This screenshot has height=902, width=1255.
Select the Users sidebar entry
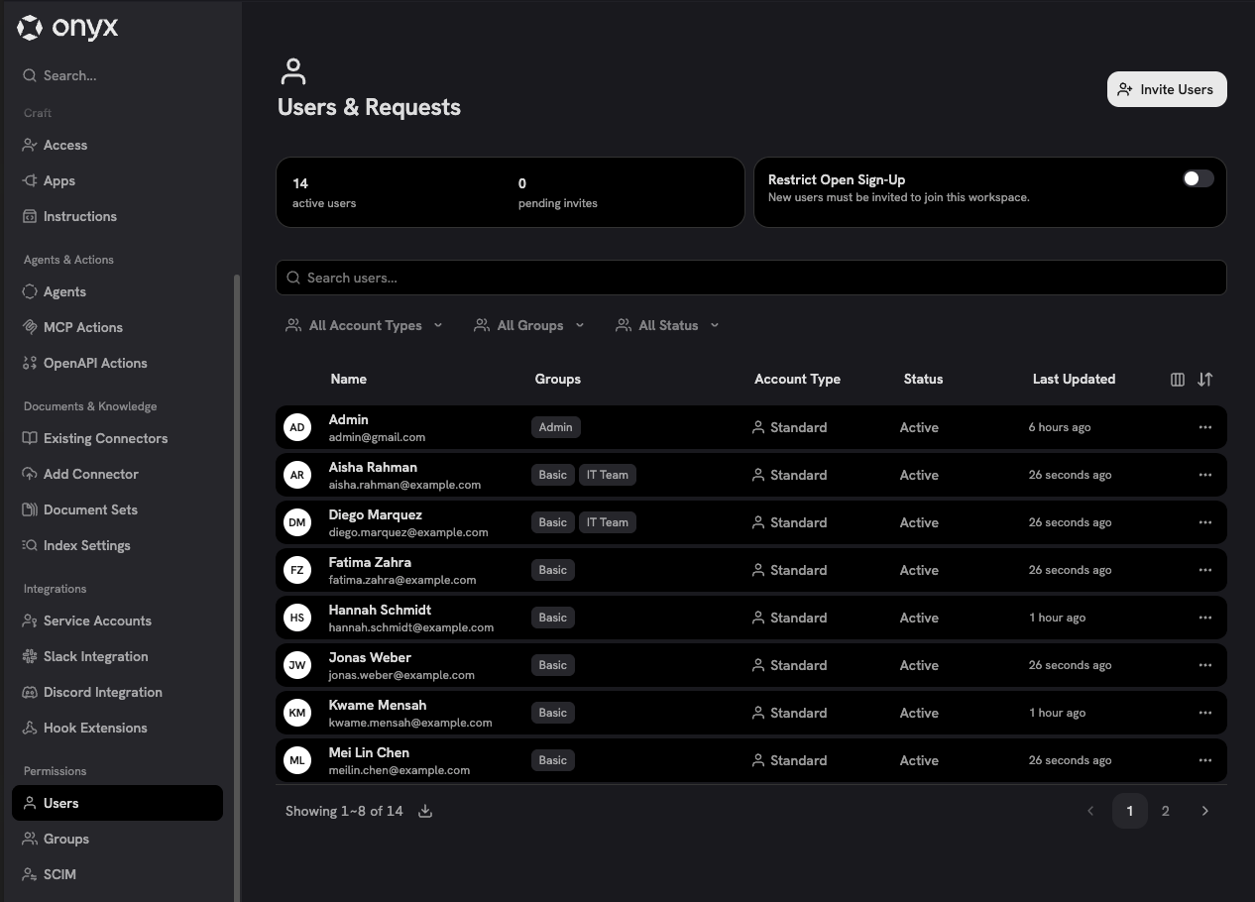117,803
